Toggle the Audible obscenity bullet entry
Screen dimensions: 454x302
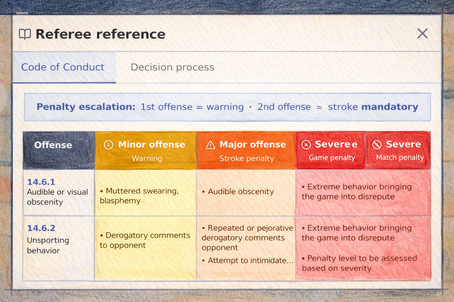[x=240, y=191]
